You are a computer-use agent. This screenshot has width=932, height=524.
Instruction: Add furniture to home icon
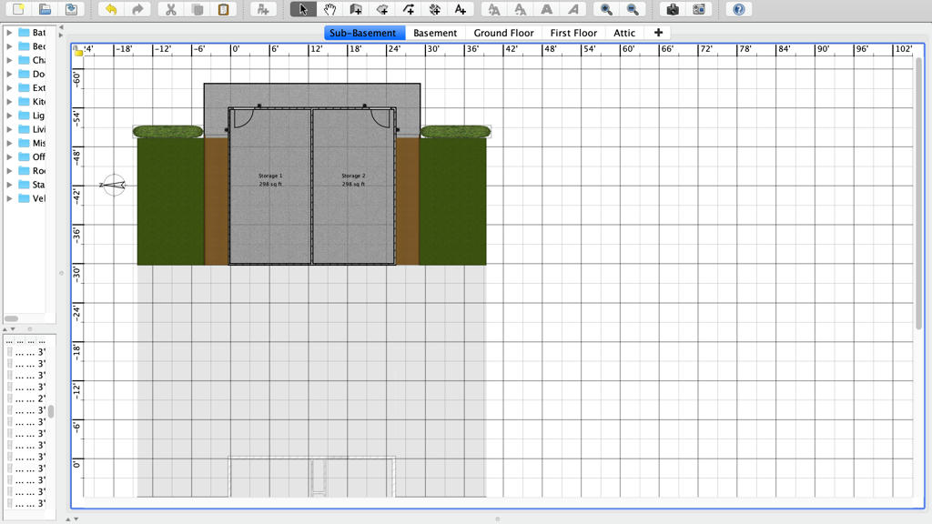[263, 9]
